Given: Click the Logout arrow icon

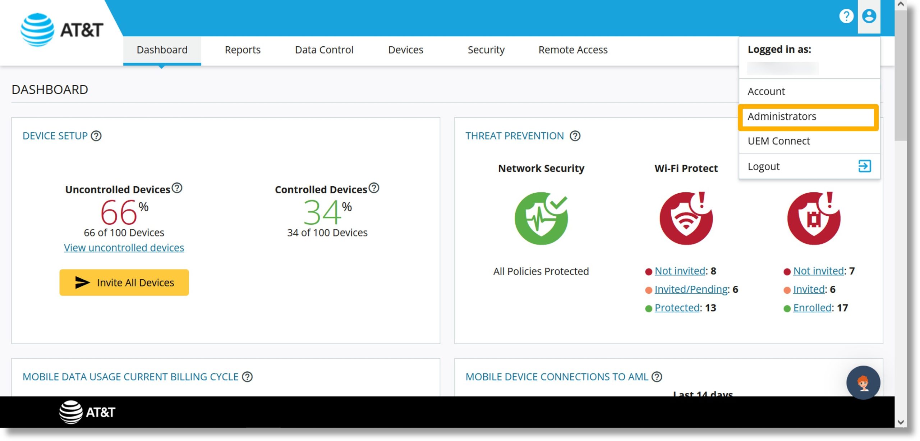Looking at the screenshot, I should click(x=865, y=166).
